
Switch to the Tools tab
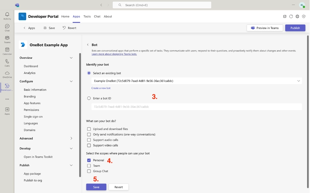[x=87, y=16]
